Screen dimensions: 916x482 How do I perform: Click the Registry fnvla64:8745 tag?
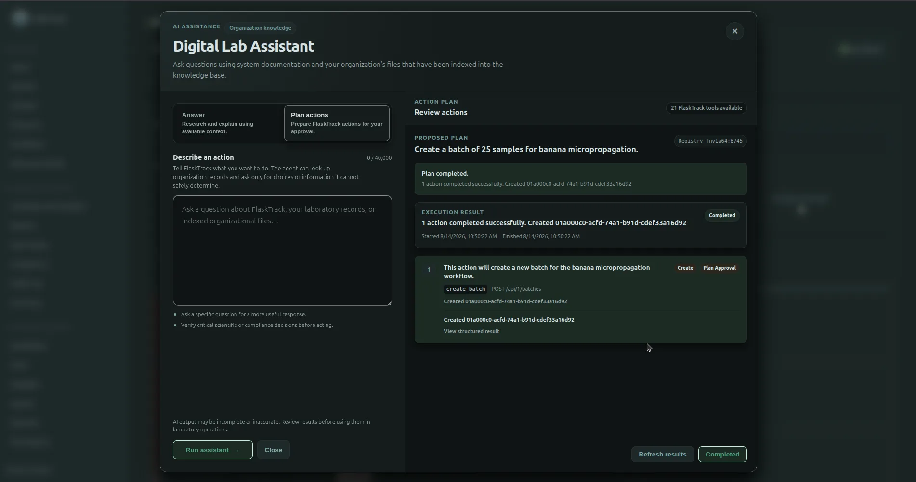click(710, 141)
